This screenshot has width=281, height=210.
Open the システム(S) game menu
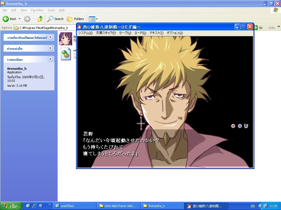85,33
